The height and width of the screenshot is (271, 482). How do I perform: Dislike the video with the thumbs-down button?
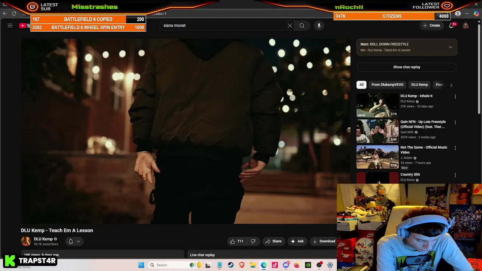click(253, 241)
